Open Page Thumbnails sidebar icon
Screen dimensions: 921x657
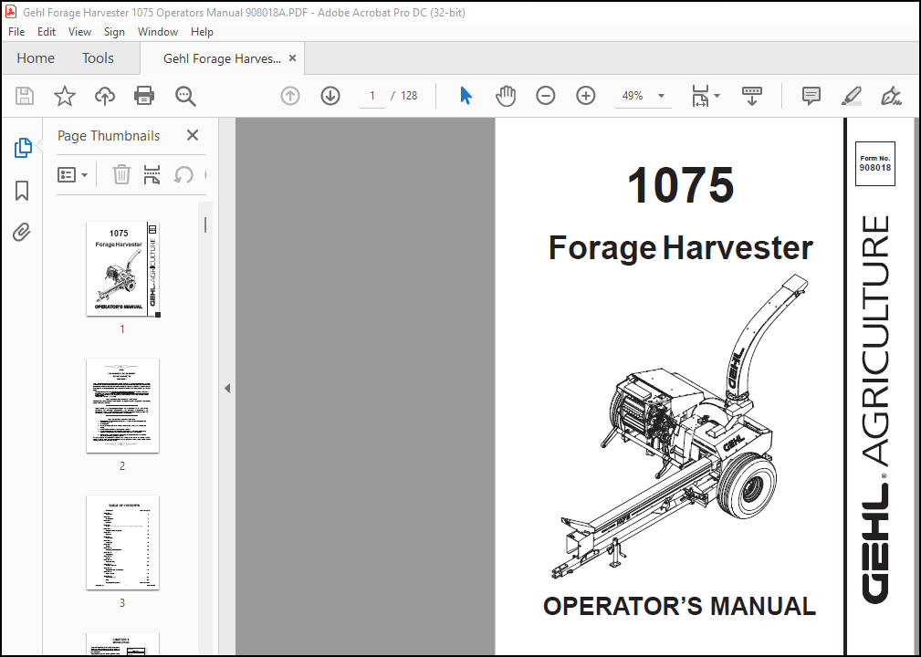click(22, 148)
